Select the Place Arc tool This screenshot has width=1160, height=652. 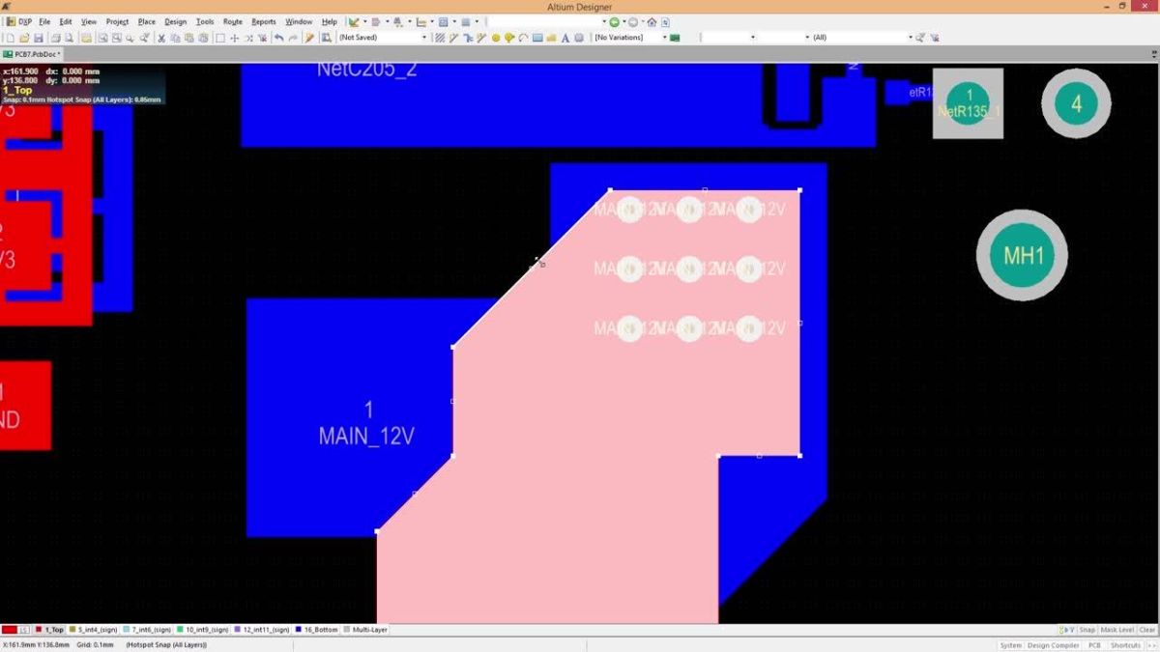523,38
